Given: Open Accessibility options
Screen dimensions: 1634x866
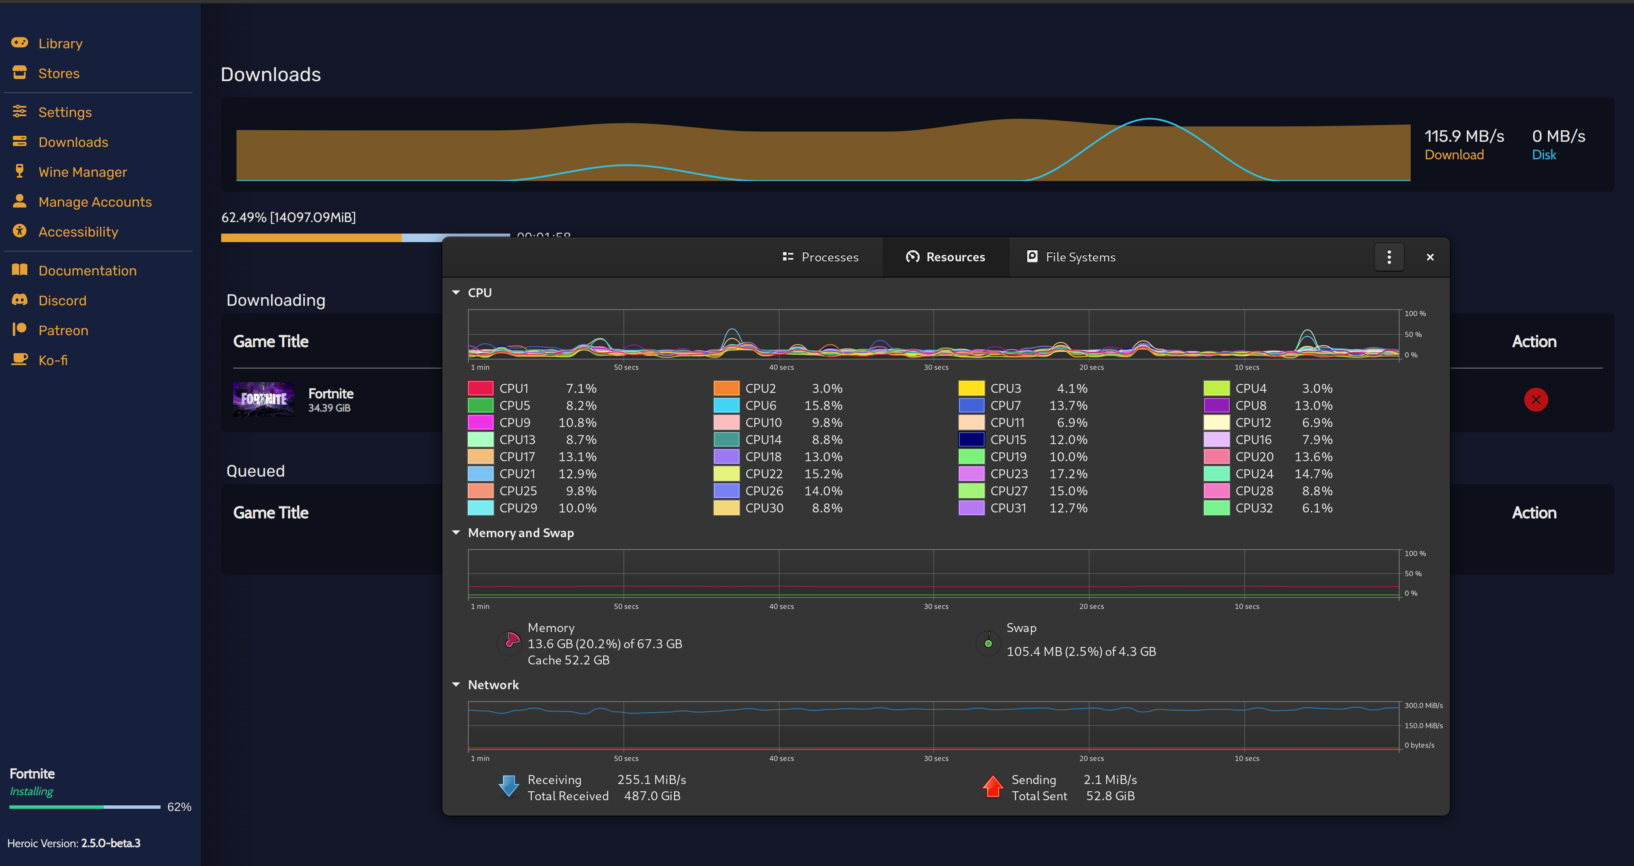Looking at the screenshot, I should coord(78,231).
